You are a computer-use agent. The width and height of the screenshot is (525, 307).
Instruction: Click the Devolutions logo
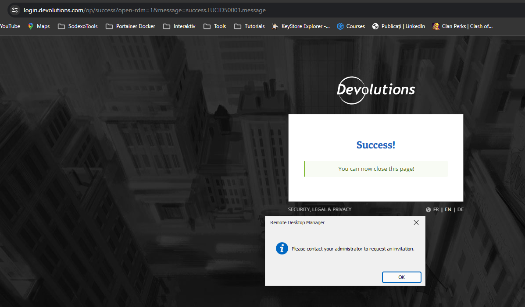pos(376,90)
